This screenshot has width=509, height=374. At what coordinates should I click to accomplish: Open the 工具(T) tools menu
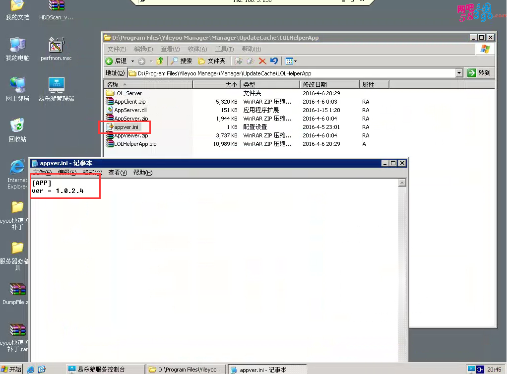click(x=224, y=49)
